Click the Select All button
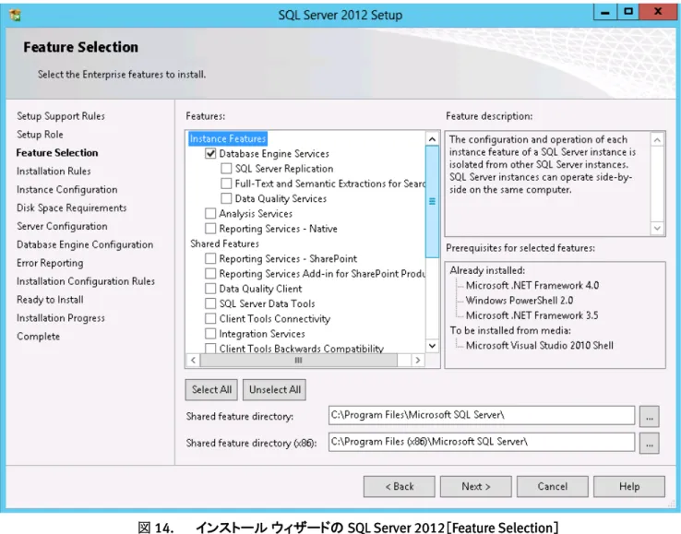 tap(211, 389)
